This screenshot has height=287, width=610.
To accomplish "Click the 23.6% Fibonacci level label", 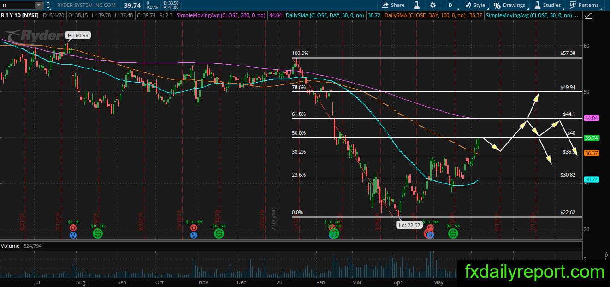I will click(x=299, y=175).
